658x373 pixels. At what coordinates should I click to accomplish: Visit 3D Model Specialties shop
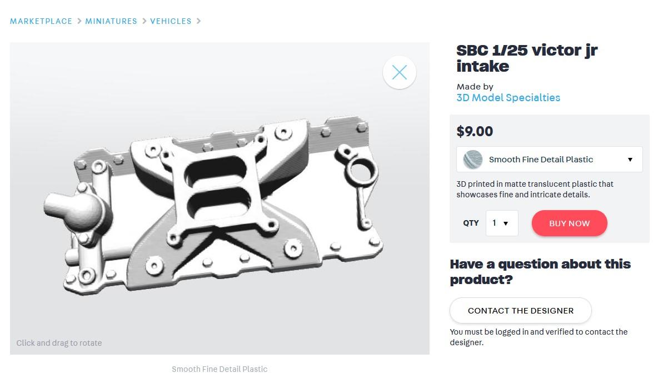click(x=508, y=98)
